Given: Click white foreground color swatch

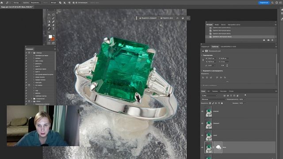Looking at the screenshot, I should click(50, 37).
